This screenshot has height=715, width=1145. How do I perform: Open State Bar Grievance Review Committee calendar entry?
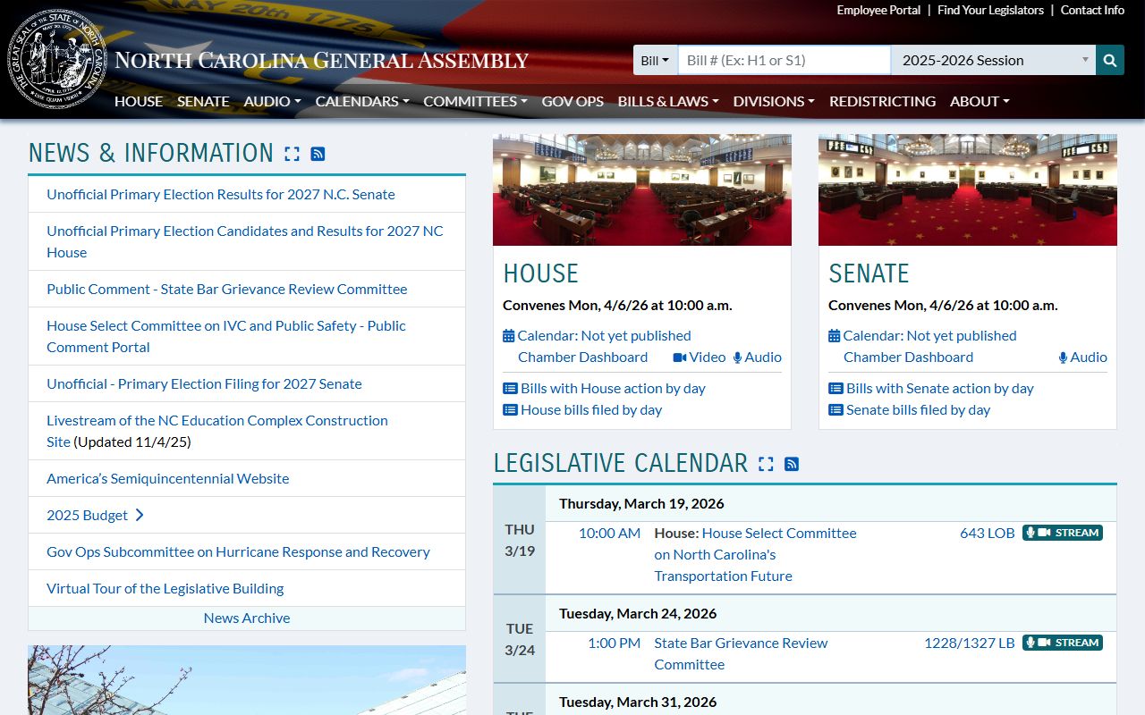(741, 653)
